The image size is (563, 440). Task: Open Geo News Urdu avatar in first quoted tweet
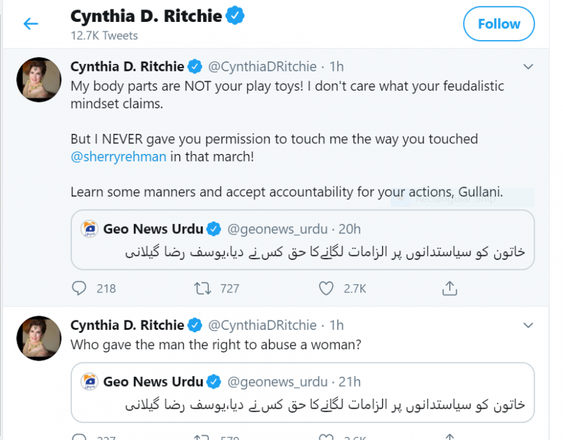click(89, 229)
